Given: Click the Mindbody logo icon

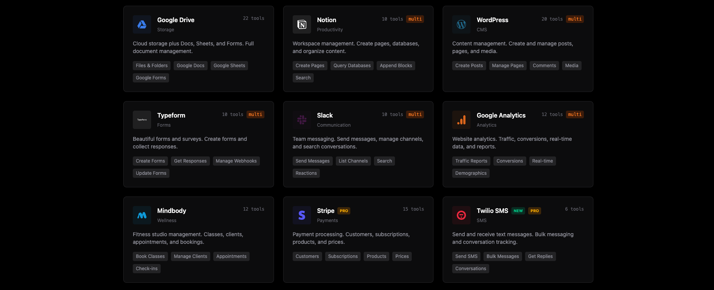Looking at the screenshot, I should (142, 215).
